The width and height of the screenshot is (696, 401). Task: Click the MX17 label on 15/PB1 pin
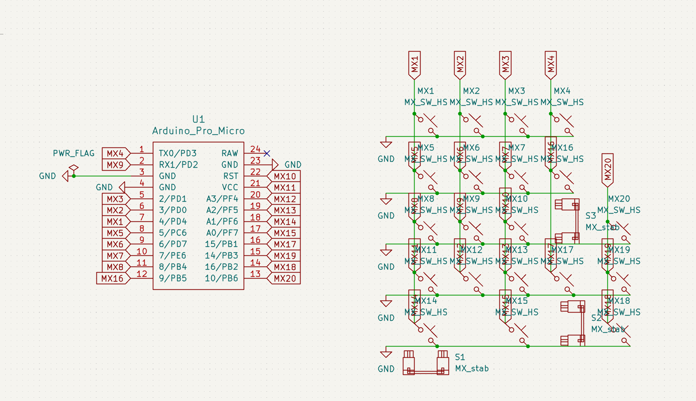pos(284,245)
